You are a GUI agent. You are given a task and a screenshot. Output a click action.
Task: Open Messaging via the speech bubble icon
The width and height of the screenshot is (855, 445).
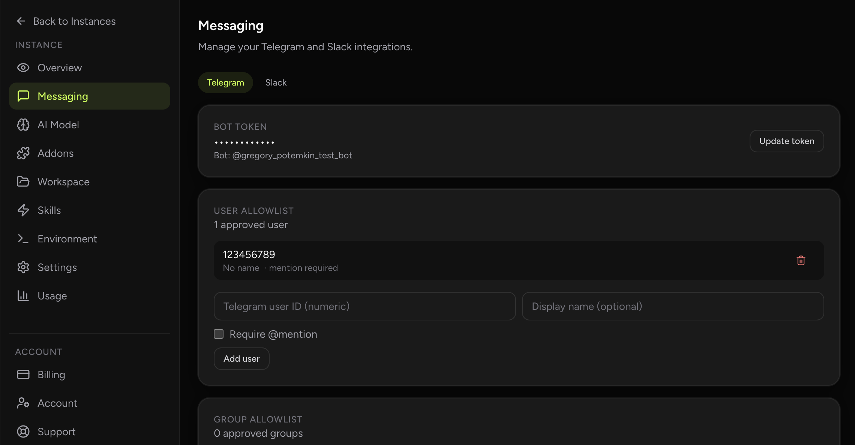pyautogui.click(x=23, y=96)
